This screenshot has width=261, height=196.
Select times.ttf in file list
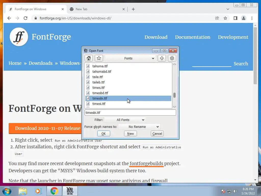tap(128, 88)
